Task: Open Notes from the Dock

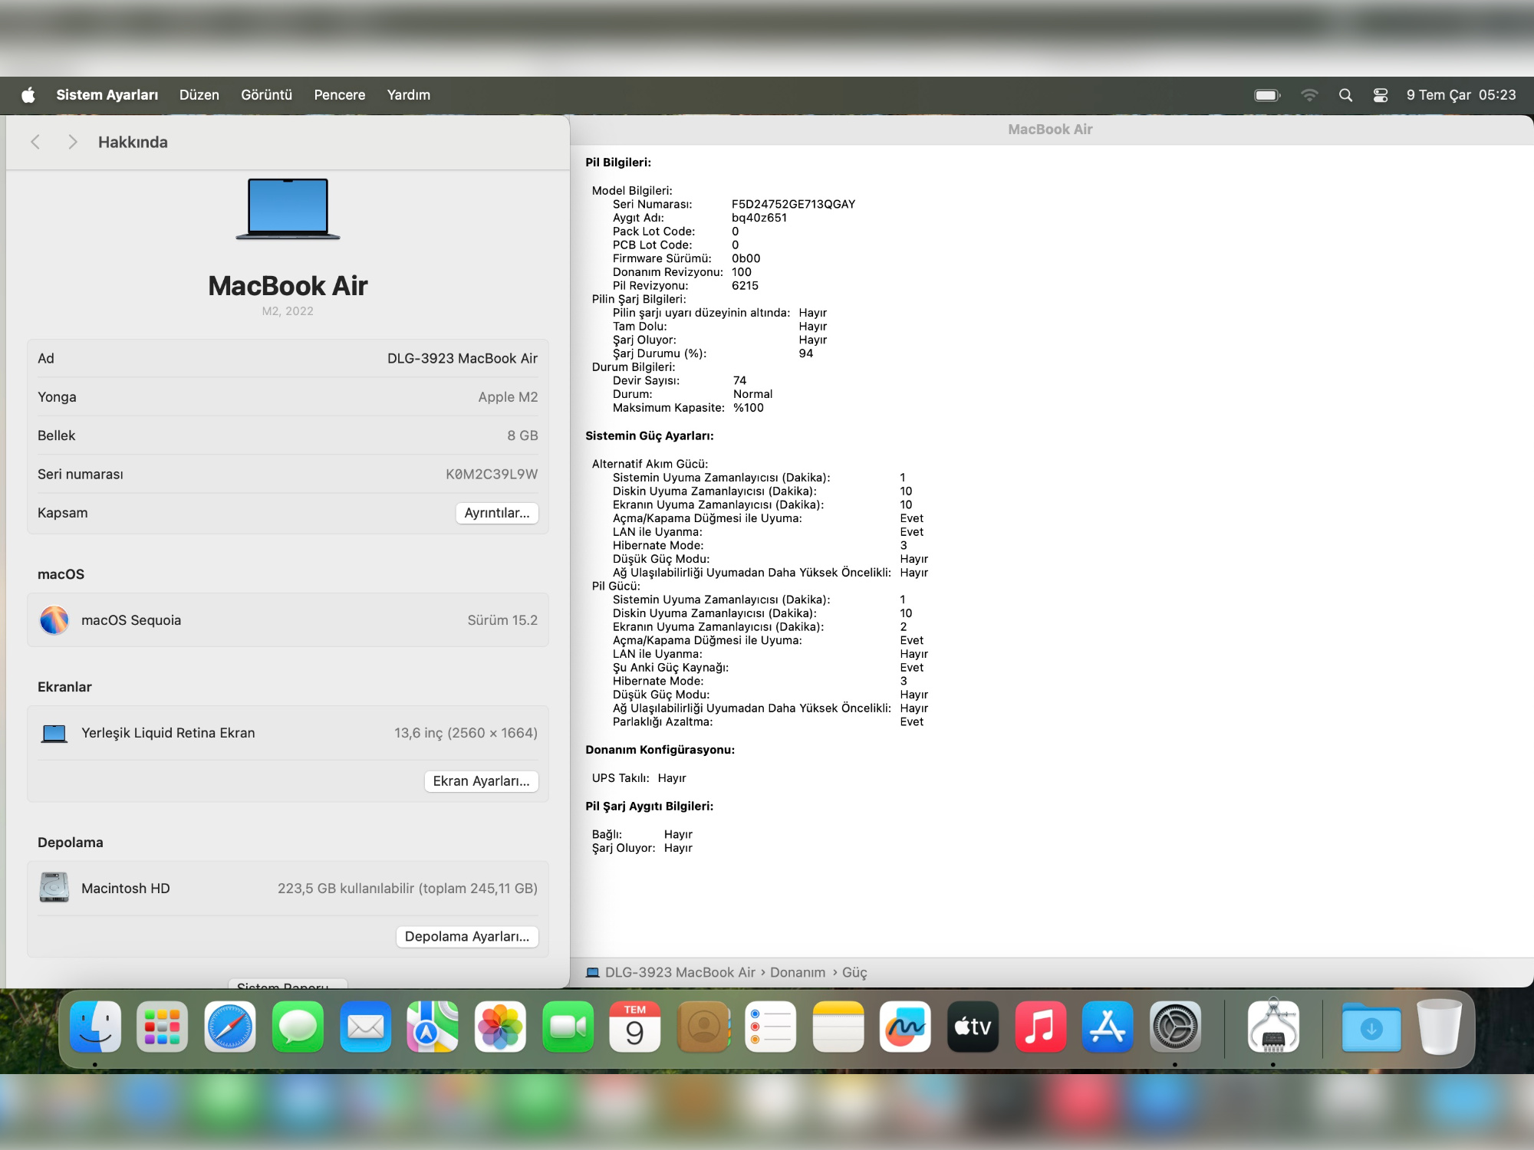Action: pos(838,1027)
